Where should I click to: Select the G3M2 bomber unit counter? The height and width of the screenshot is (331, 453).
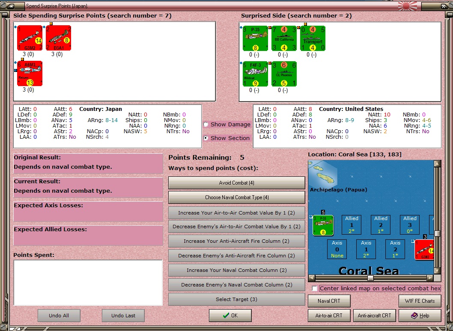click(30, 38)
